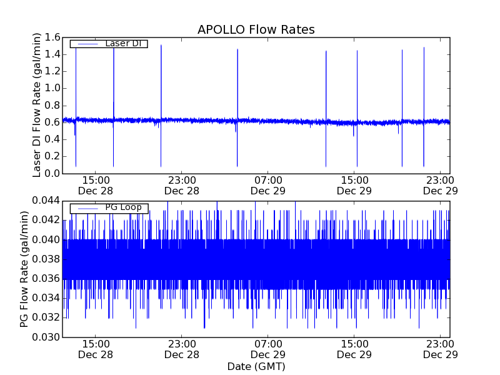Viewport: 500px width, 375px height.
Task: Click the 0.038 y-axis tick label
Action: 46,259
